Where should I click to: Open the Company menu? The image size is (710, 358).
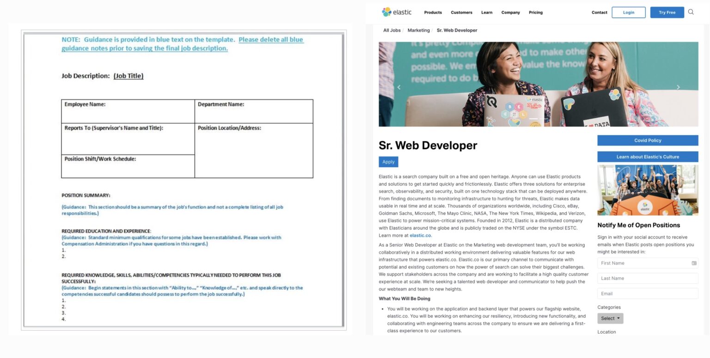click(x=510, y=12)
